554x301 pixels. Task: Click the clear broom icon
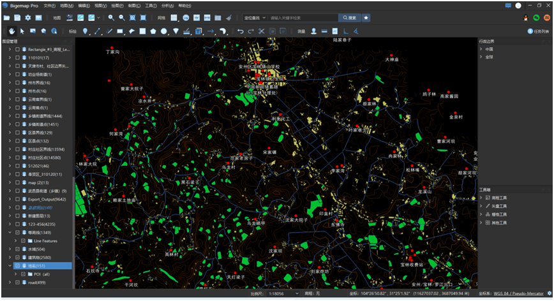click(x=228, y=18)
